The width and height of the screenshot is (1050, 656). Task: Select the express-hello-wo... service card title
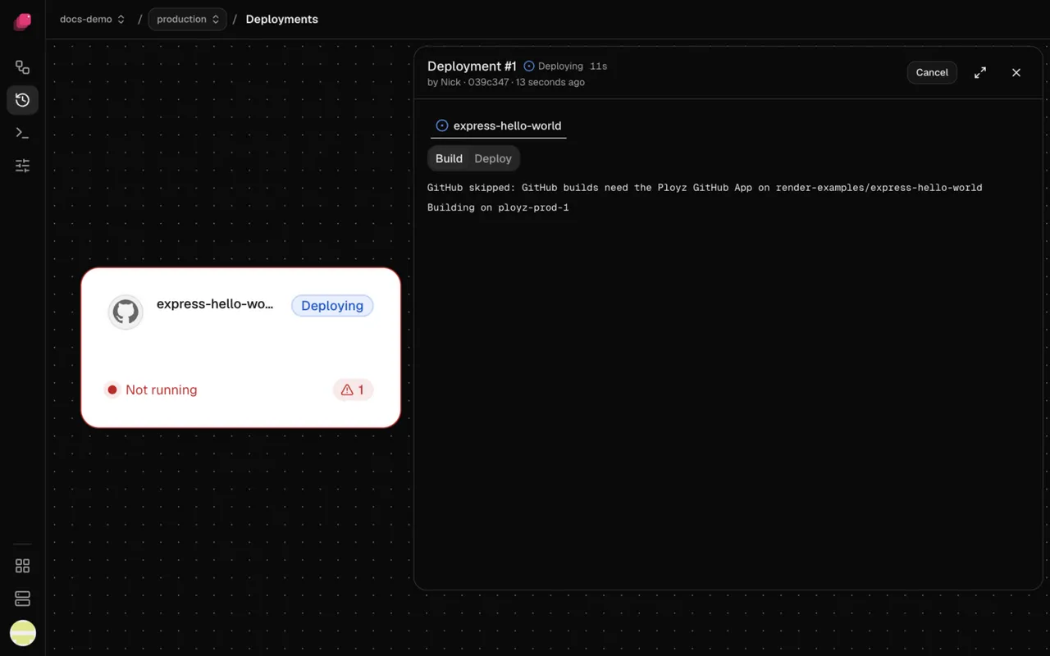(x=215, y=304)
